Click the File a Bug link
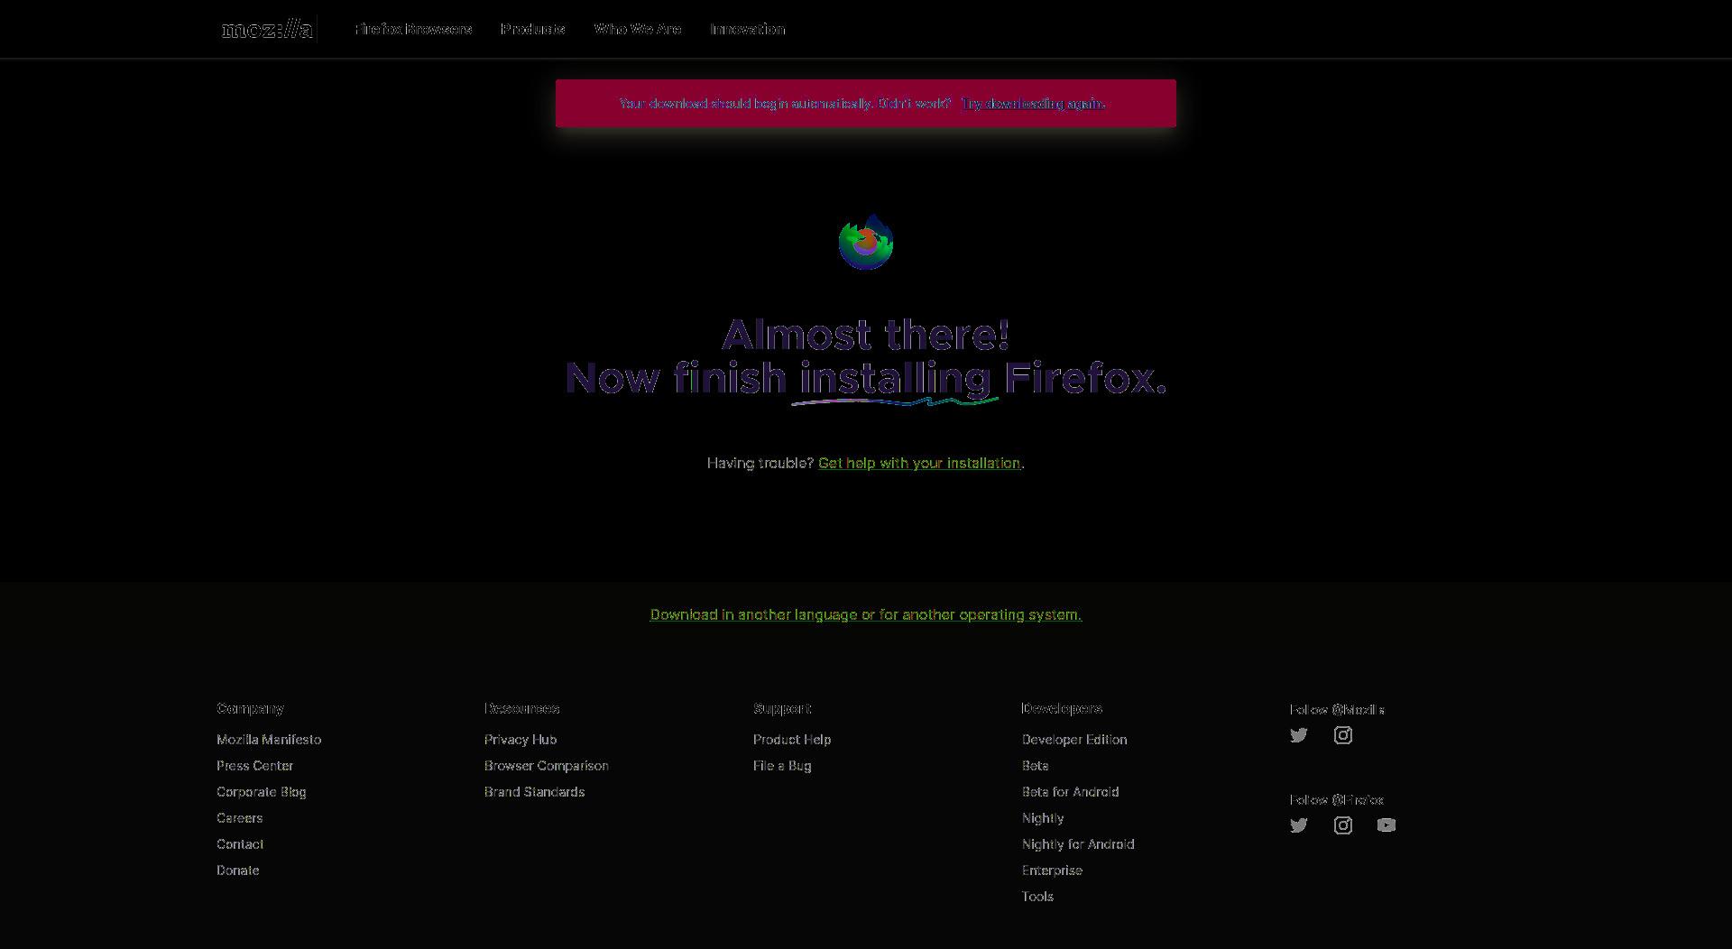The image size is (1732, 949). point(782,766)
